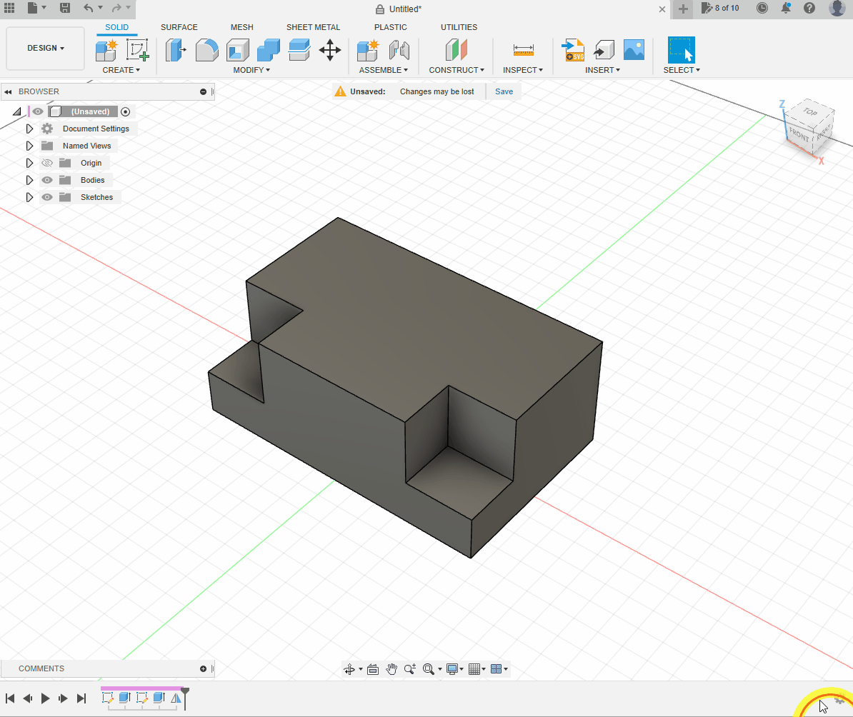Open the DESIGN workspace dropdown
This screenshot has height=717, width=853.
(45, 48)
